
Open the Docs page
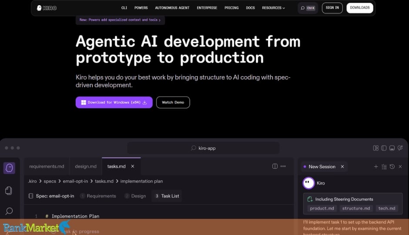251,8
